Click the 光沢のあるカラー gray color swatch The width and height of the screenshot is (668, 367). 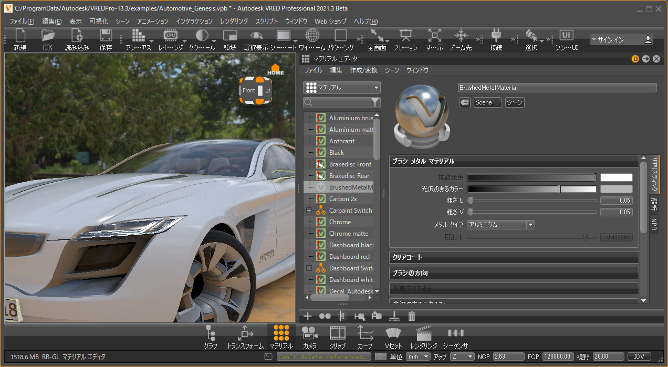[x=617, y=189]
